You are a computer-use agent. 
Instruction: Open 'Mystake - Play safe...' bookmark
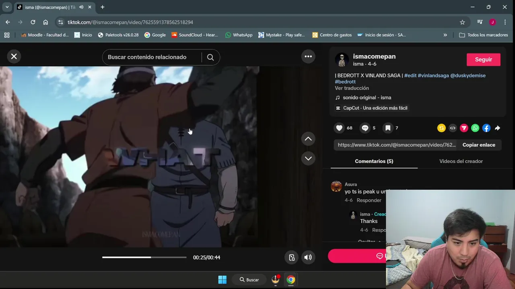tap(282, 35)
